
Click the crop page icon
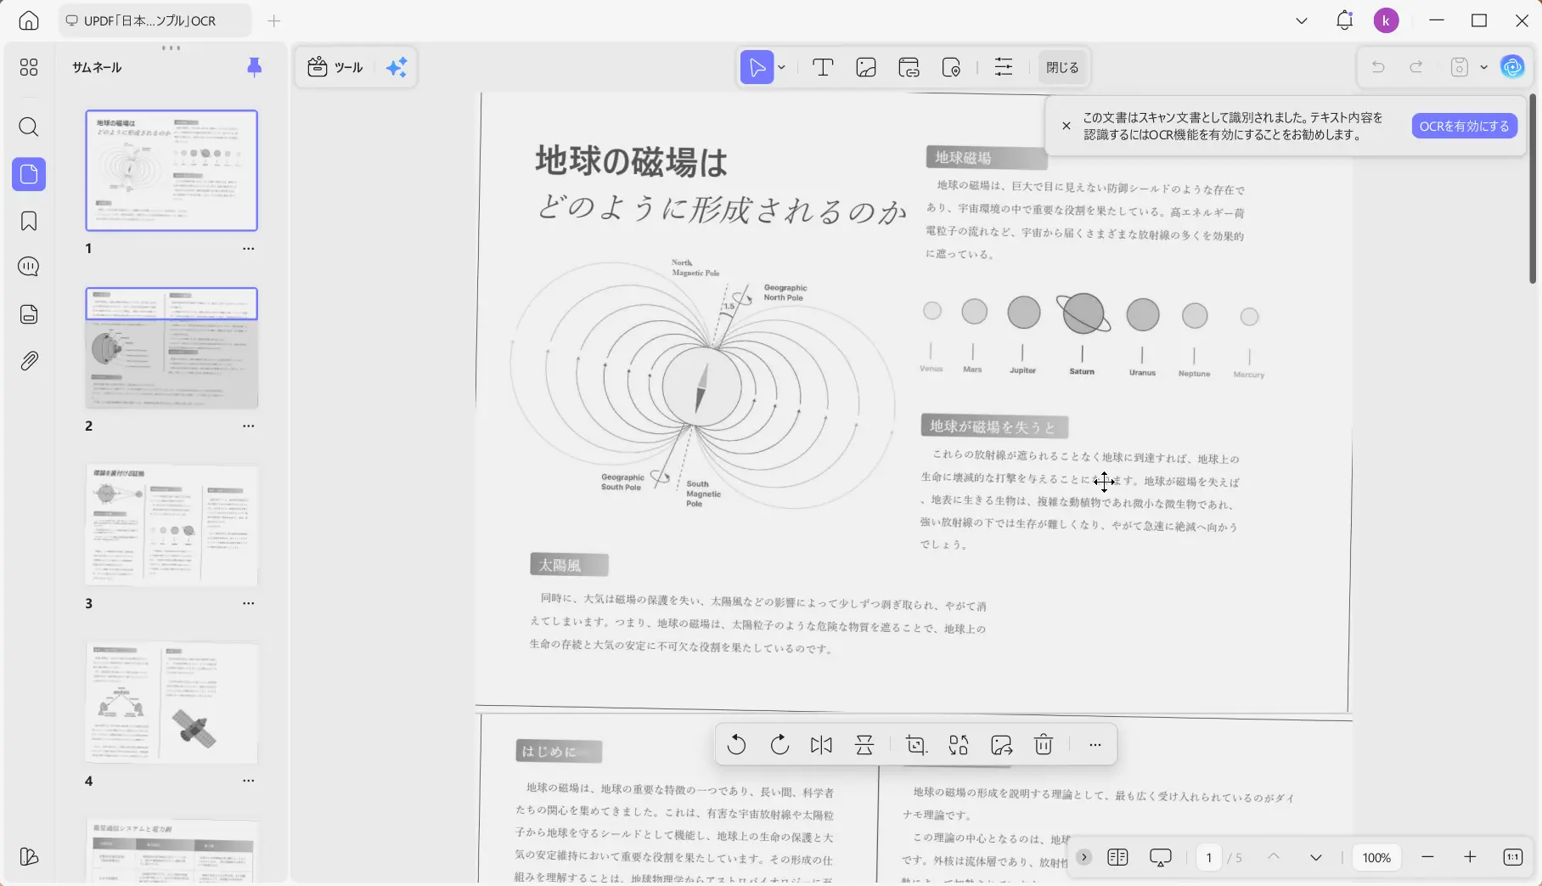pyautogui.click(x=916, y=745)
